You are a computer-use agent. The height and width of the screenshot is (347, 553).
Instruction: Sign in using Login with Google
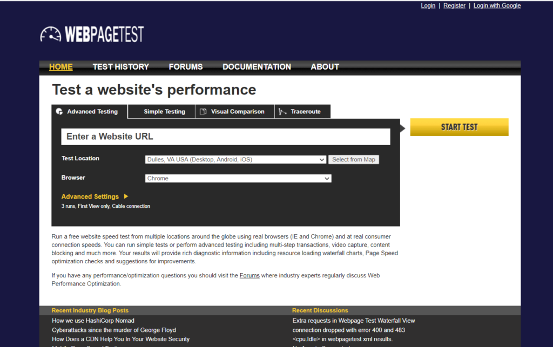[497, 5]
